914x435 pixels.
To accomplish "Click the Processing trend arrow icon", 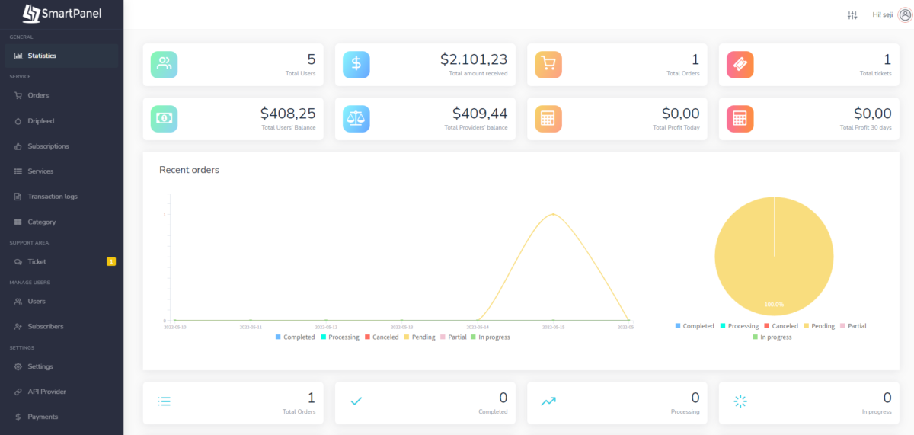I will coord(548,401).
